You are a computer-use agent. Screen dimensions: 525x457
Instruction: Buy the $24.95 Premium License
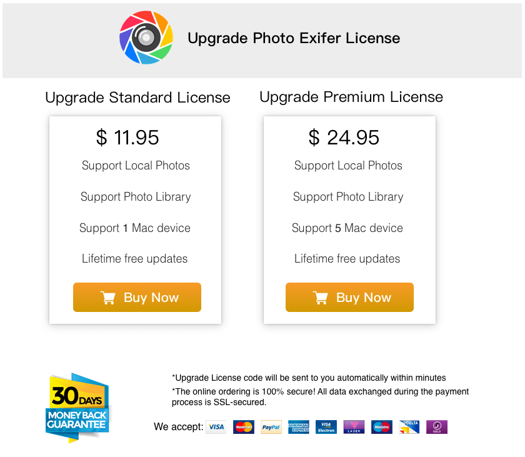[x=349, y=297]
